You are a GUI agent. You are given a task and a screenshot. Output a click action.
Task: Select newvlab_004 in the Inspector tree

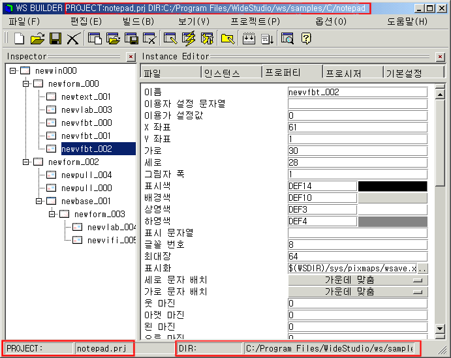[x=112, y=228]
